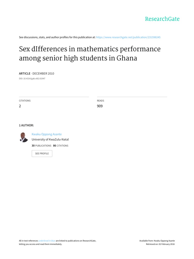
Task: Click the READS heading
Action: pyautogui.click(x=101, y=101)
